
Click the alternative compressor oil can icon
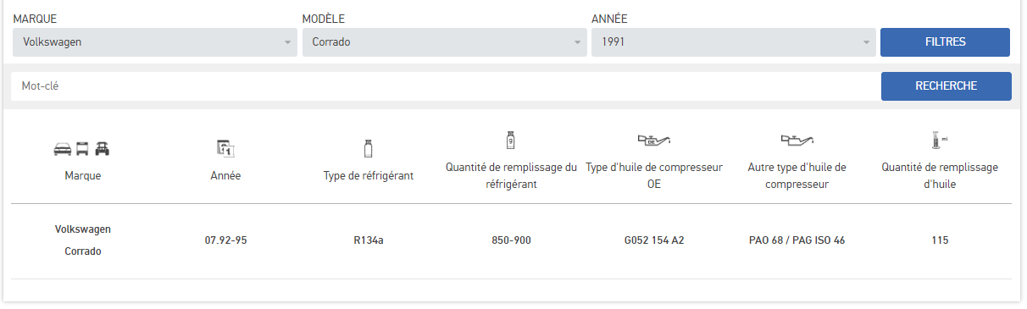click(x=797, y=140)
